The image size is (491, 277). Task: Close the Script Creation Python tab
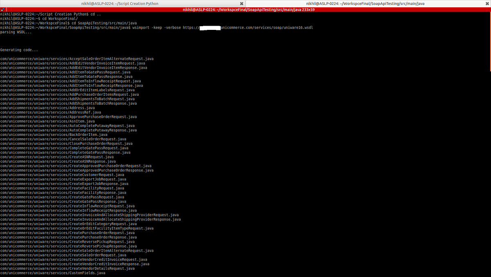click(x=241, y=3)
